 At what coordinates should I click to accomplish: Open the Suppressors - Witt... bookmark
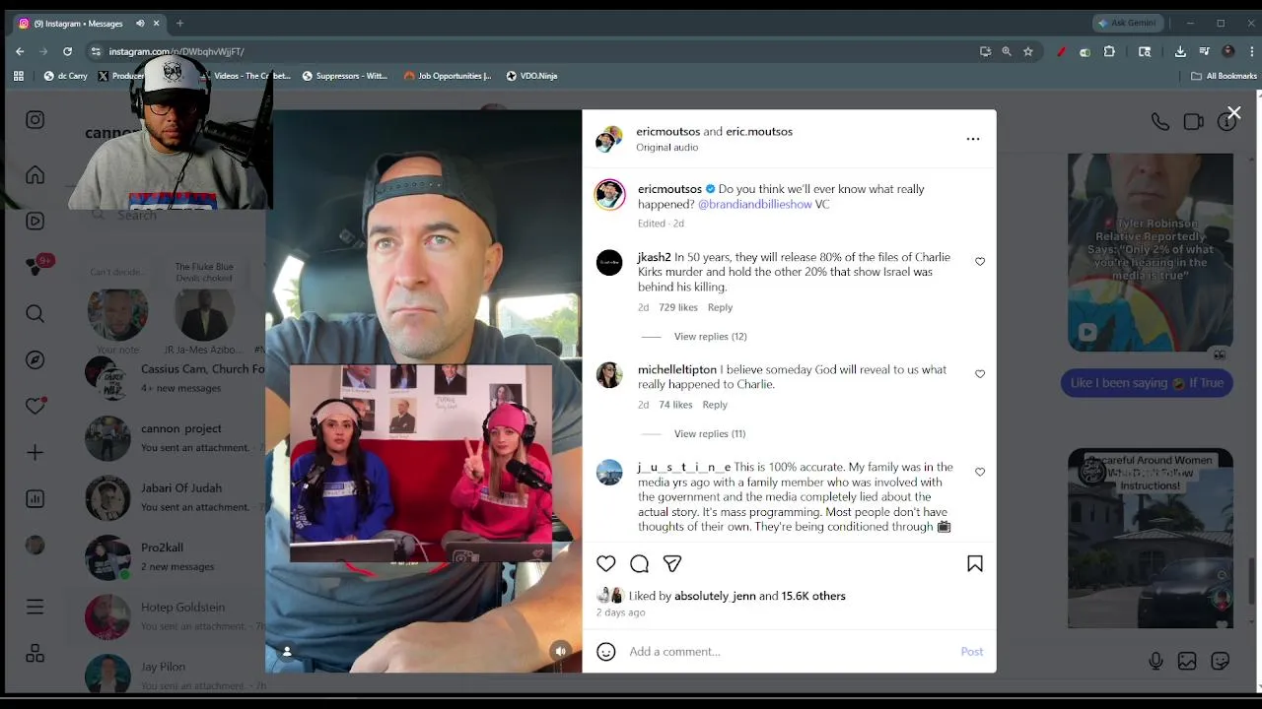[x=345, y=76]
